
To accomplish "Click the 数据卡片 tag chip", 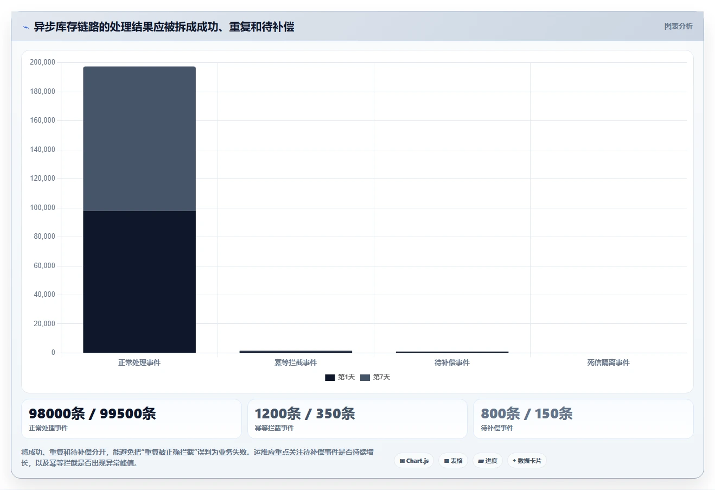I will click(x=527, y=461).
